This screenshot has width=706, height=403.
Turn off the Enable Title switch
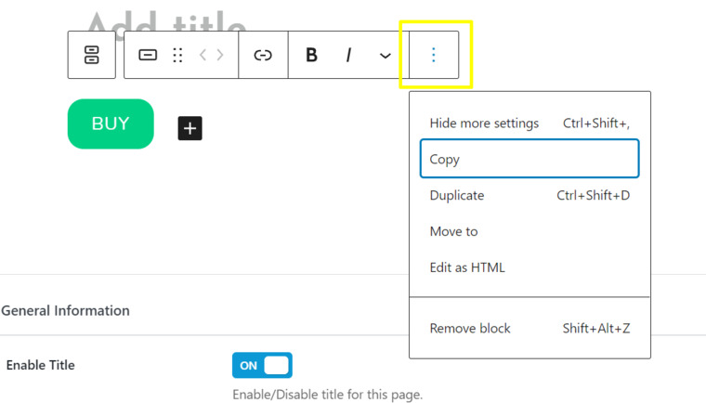point(262,365)
